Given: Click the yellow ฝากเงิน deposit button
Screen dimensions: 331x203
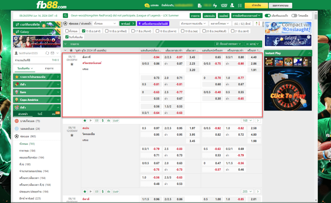Looking at the screenshot, I should point(256,5).
